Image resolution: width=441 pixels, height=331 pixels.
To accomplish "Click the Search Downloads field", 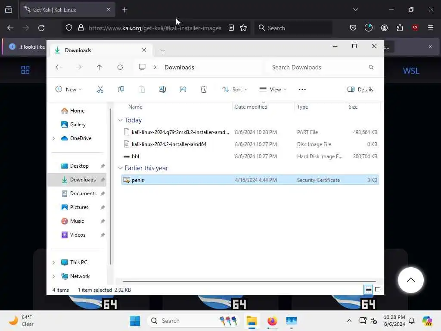I will pyautogui.click(x=322, y=67).
